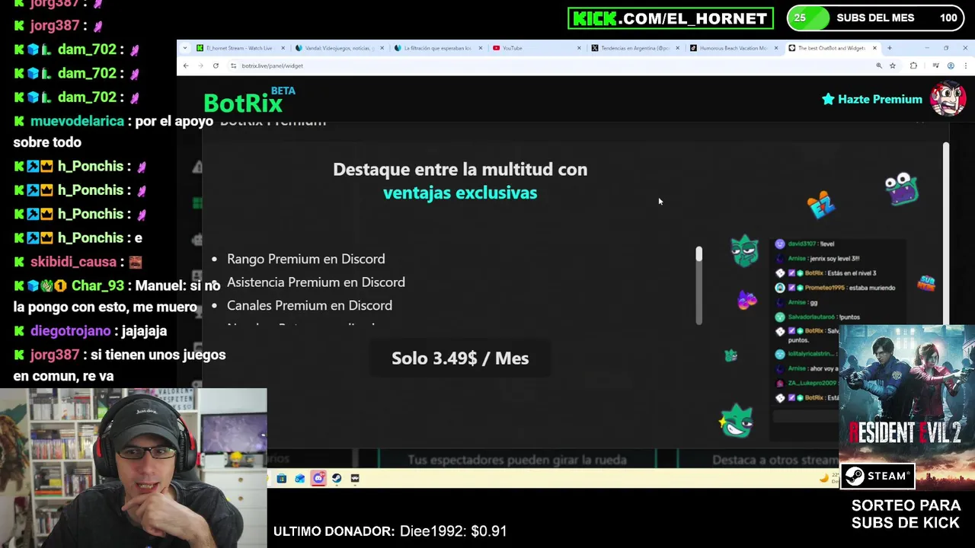This screenshot has height=548, width=975.
Task: Open the BotRix user avatar menu
Action: tap(948, 100)
